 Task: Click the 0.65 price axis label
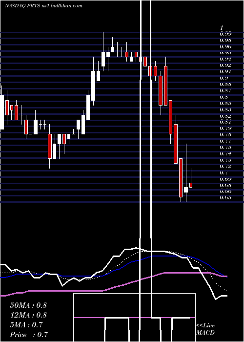pos(225,197)
